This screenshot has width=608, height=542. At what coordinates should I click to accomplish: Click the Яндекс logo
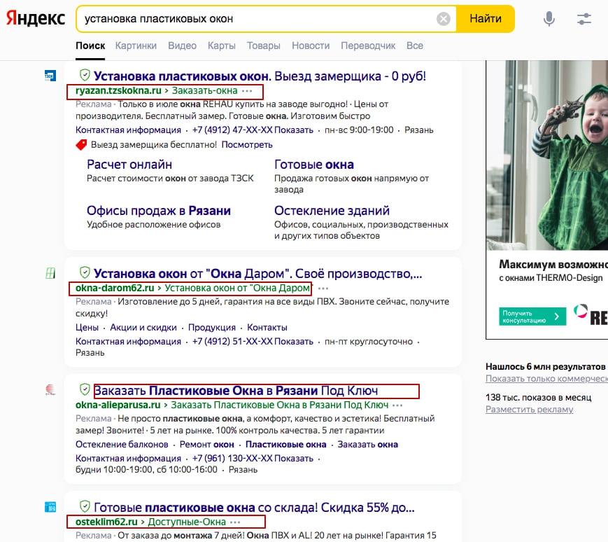36,18
